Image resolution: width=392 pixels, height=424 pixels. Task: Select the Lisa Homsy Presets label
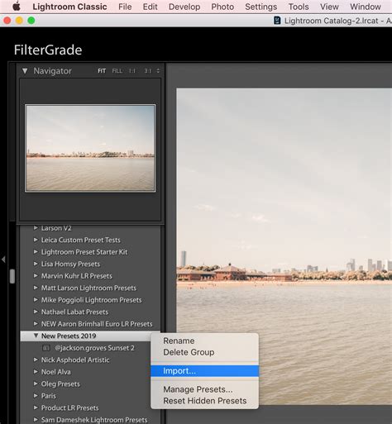coord(70,264)
